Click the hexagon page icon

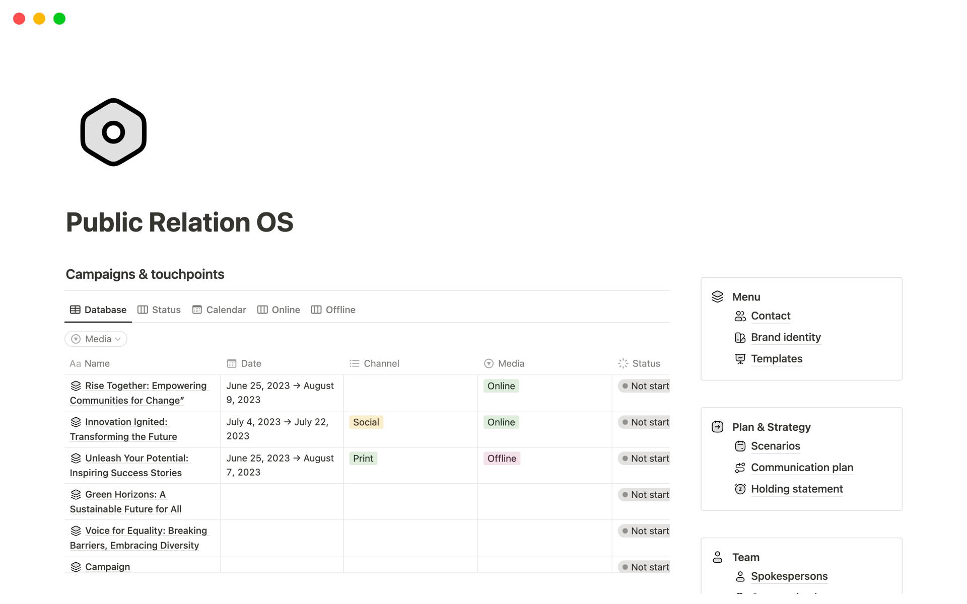pos(113,132)
